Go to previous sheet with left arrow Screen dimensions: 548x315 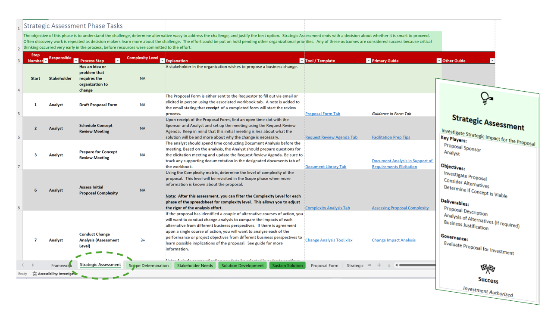(23, 266)
